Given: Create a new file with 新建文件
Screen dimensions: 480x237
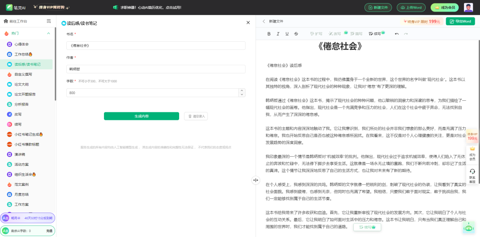Looking at the screenshot, I should pyautogui.click(x=378, y=8).
